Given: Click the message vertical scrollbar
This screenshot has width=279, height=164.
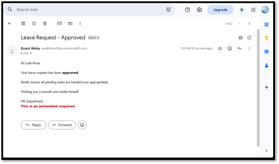Looking at the screenshot, I should click(258, 88).
